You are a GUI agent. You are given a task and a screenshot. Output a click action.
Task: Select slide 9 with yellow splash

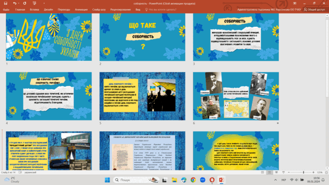coord(236,150)
